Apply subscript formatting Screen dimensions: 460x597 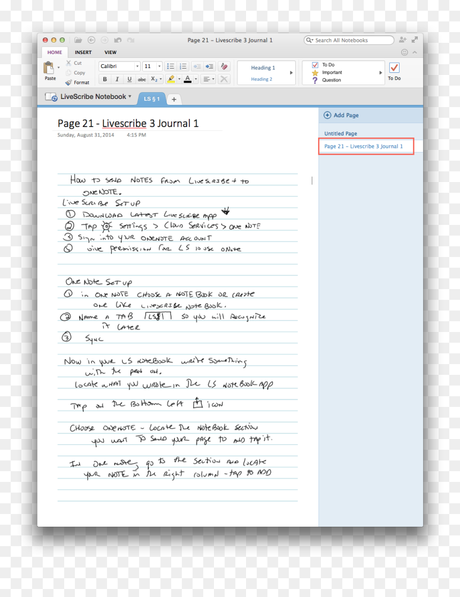pos(154,79)
